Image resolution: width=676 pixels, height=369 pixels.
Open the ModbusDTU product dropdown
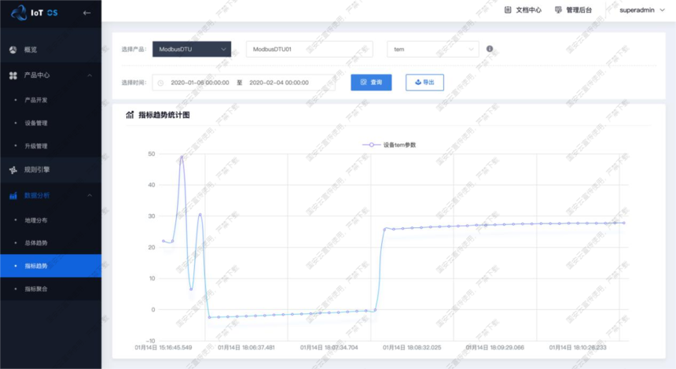point(192,50)
